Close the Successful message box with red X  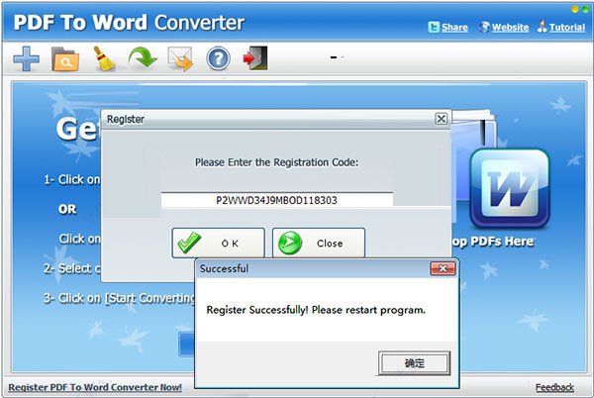click(443, 268)
